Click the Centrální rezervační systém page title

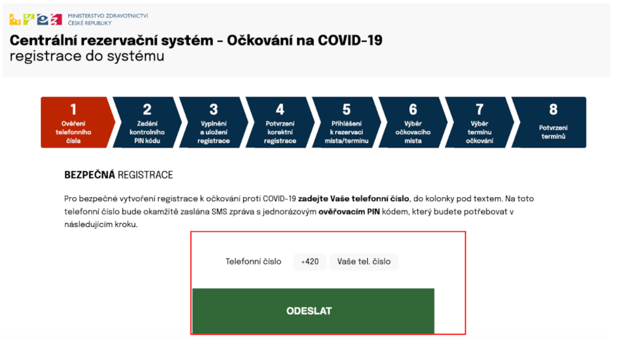[196, 41]
